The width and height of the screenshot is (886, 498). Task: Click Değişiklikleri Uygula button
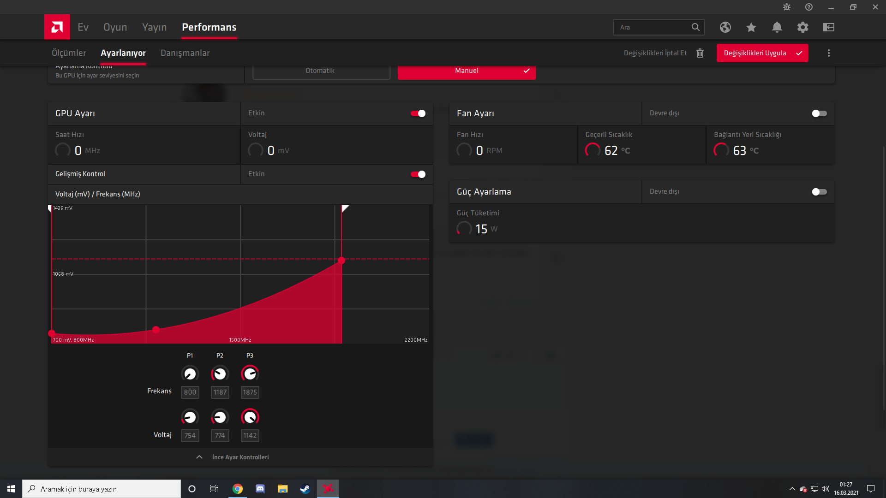point(762,53)
